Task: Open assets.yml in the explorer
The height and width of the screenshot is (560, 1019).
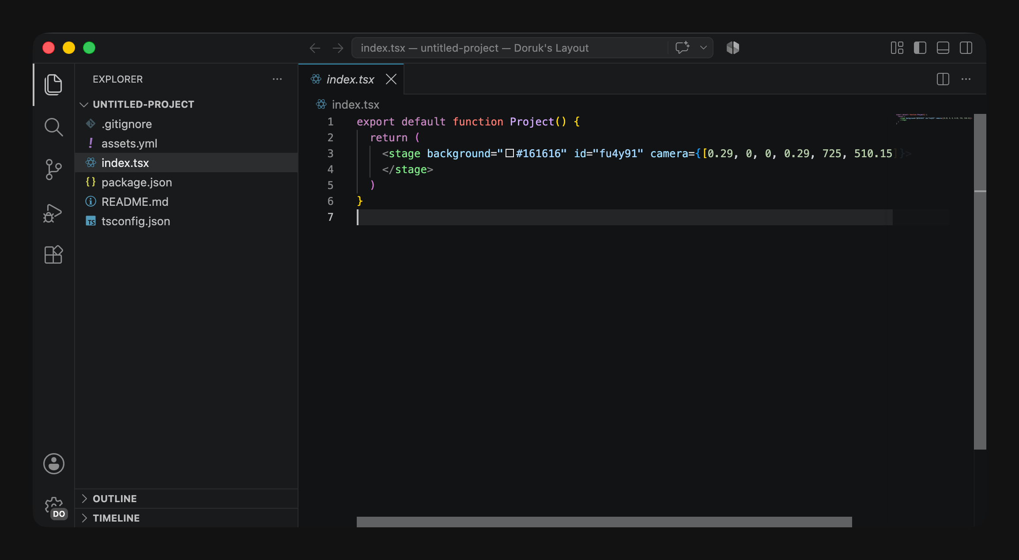Action: (x=186, y=144)
